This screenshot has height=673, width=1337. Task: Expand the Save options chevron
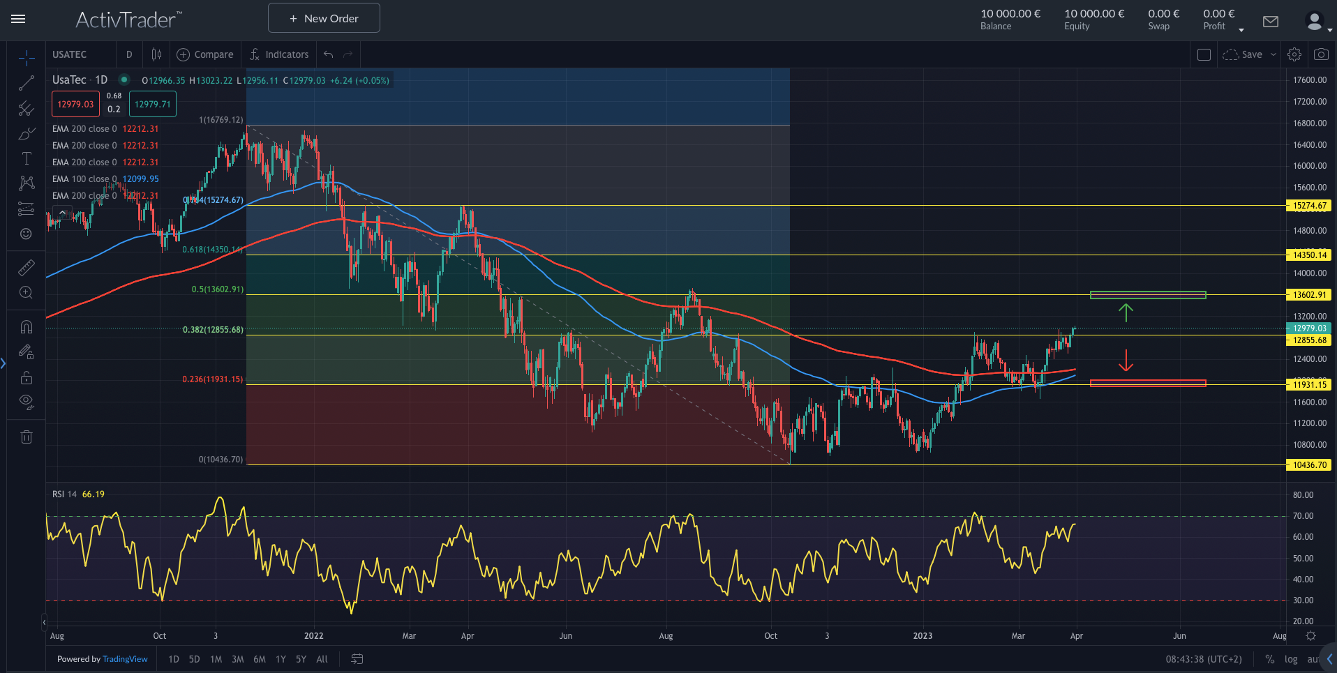coord(1274,54)
